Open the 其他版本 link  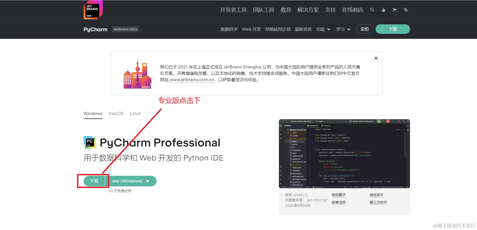pos(377,195)
